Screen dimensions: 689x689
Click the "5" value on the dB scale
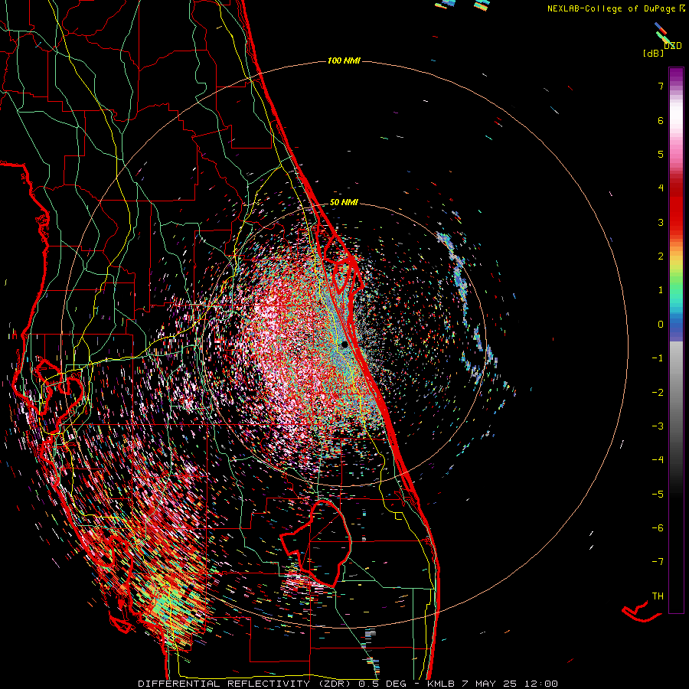pos(661,154)
